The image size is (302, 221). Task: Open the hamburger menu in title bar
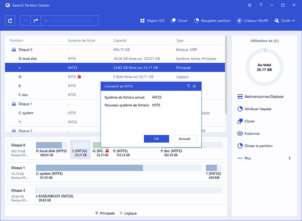pos(249,5)
